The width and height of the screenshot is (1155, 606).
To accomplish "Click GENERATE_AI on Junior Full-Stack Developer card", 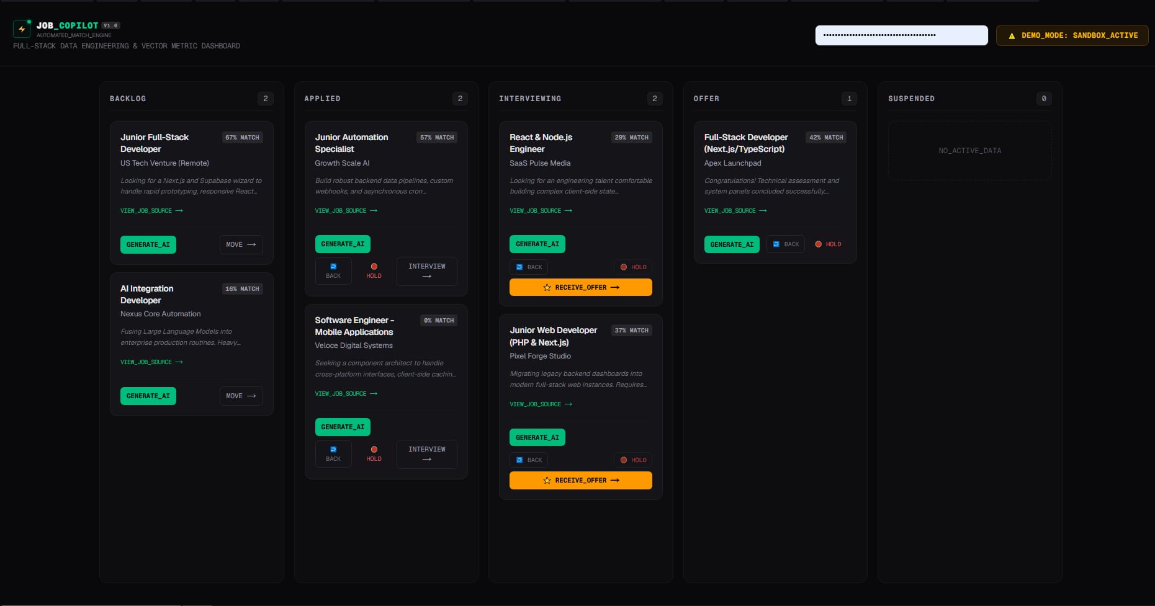I will click(x=148, y=244).
